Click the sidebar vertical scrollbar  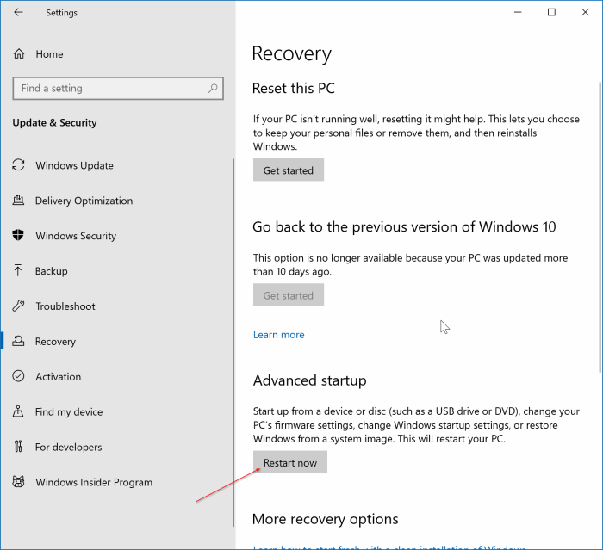click(233, 342)
